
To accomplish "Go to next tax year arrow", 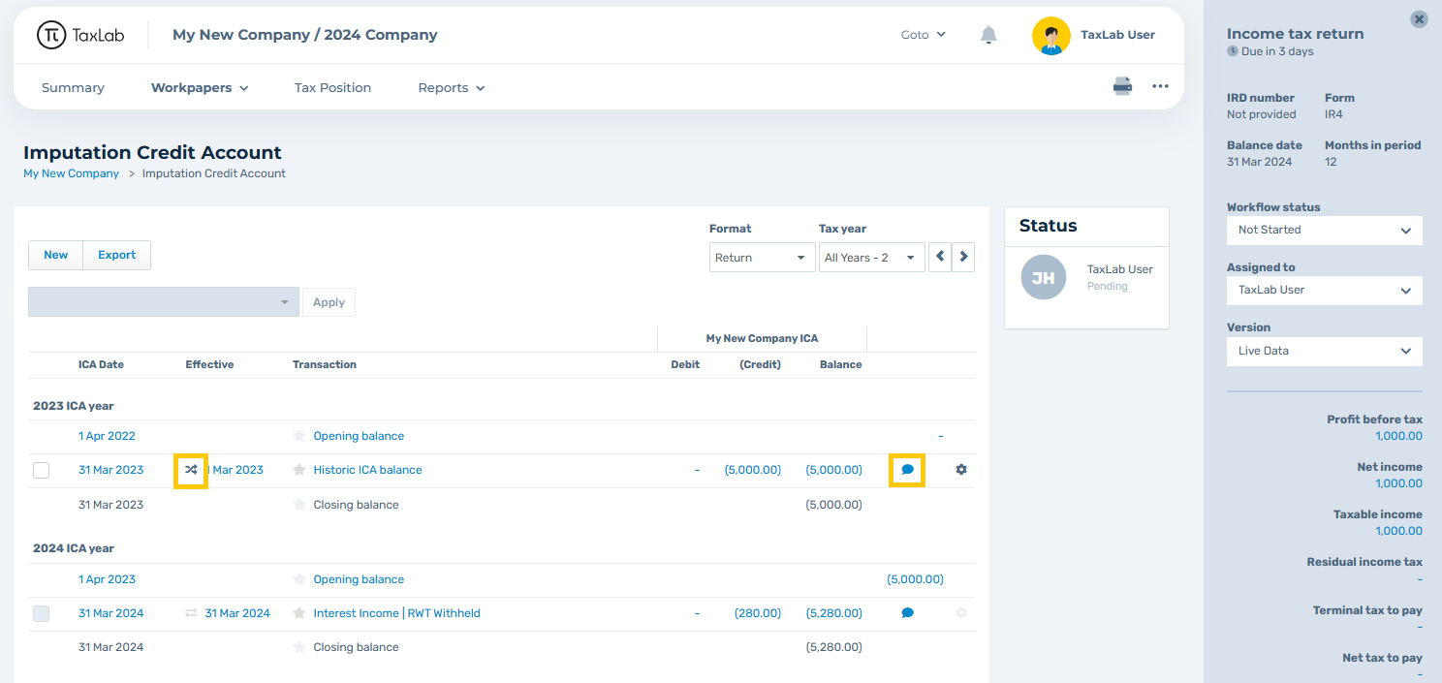I will [x=963, y=257].
